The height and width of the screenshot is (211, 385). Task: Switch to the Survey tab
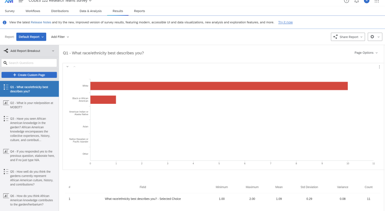tap(9, 11)
